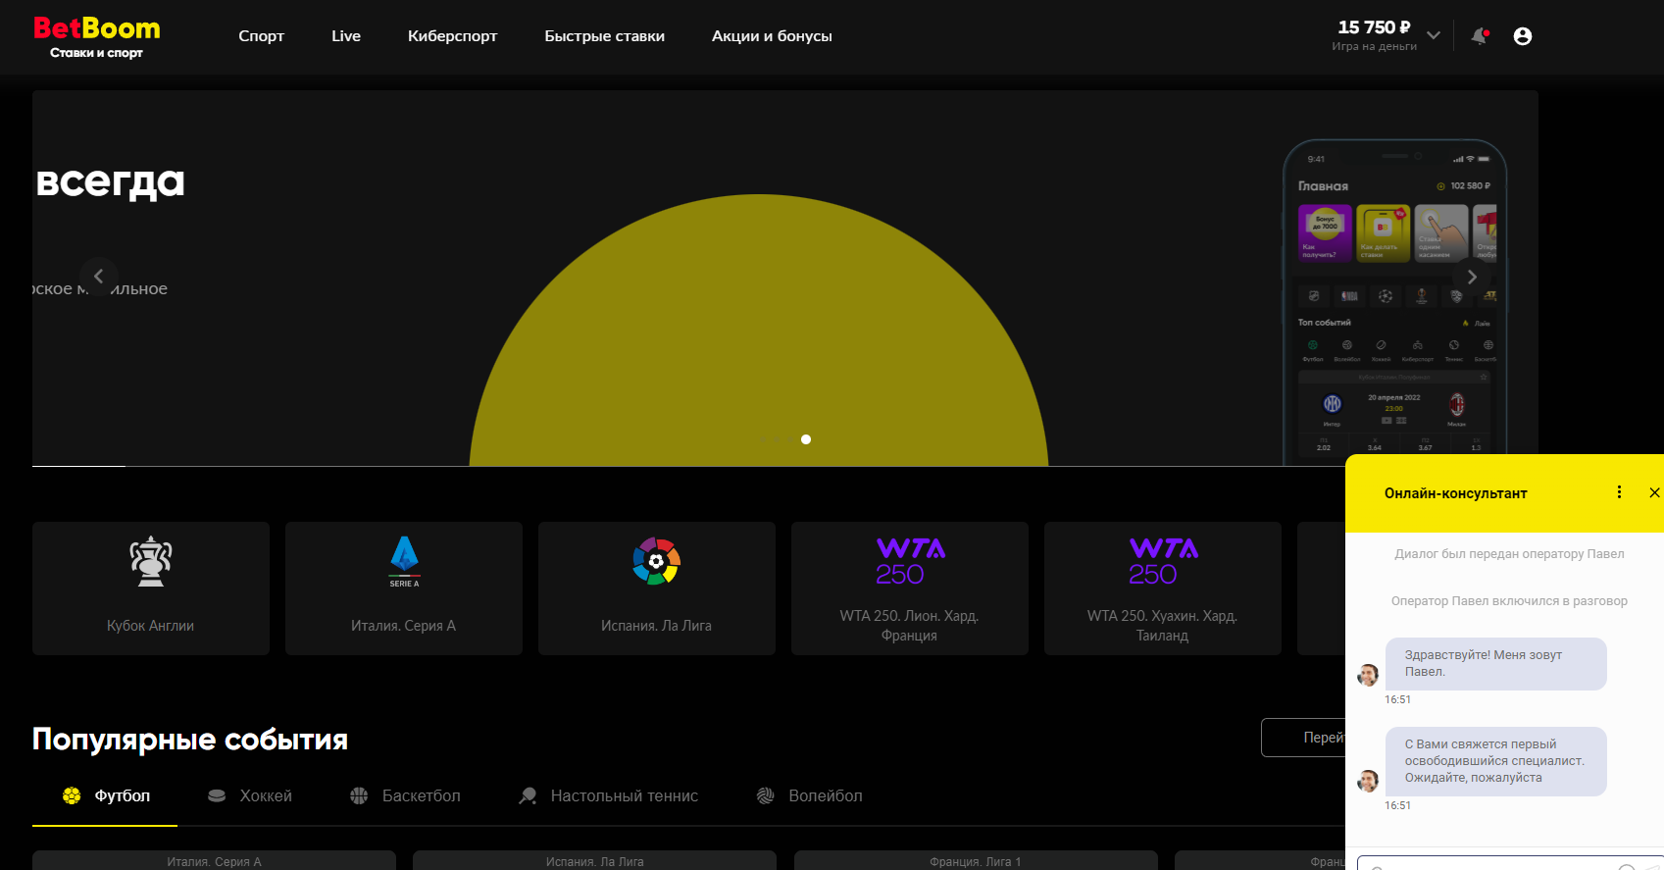Expand the 15 750 ₽ balance dropdown

pos(1433,36)
